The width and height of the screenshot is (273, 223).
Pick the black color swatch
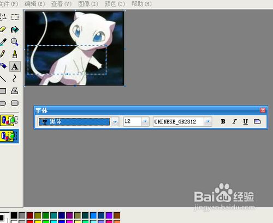coord(14,215)
